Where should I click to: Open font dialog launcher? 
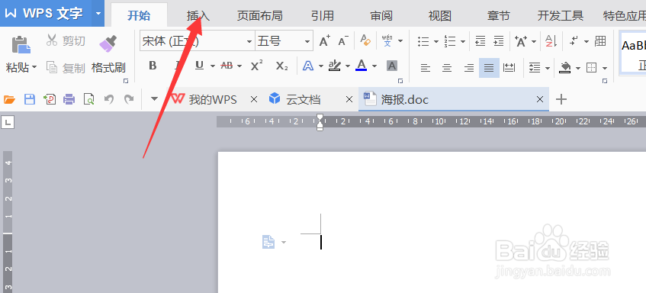coord(400,81)
